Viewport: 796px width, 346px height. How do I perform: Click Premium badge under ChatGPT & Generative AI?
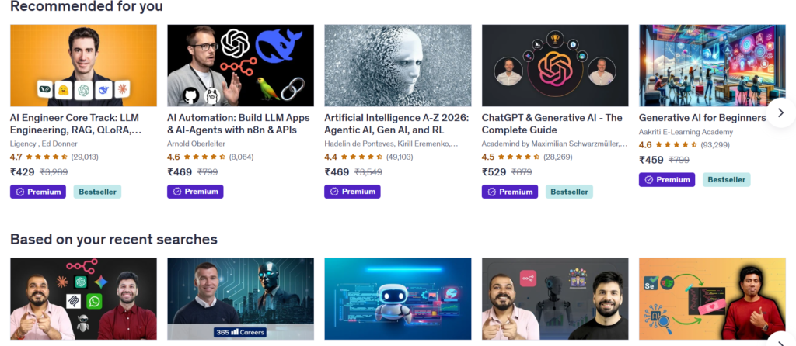coord(510,192)
